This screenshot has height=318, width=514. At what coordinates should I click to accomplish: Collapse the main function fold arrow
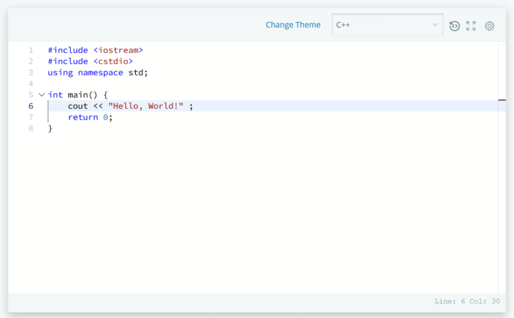(41, 95)
